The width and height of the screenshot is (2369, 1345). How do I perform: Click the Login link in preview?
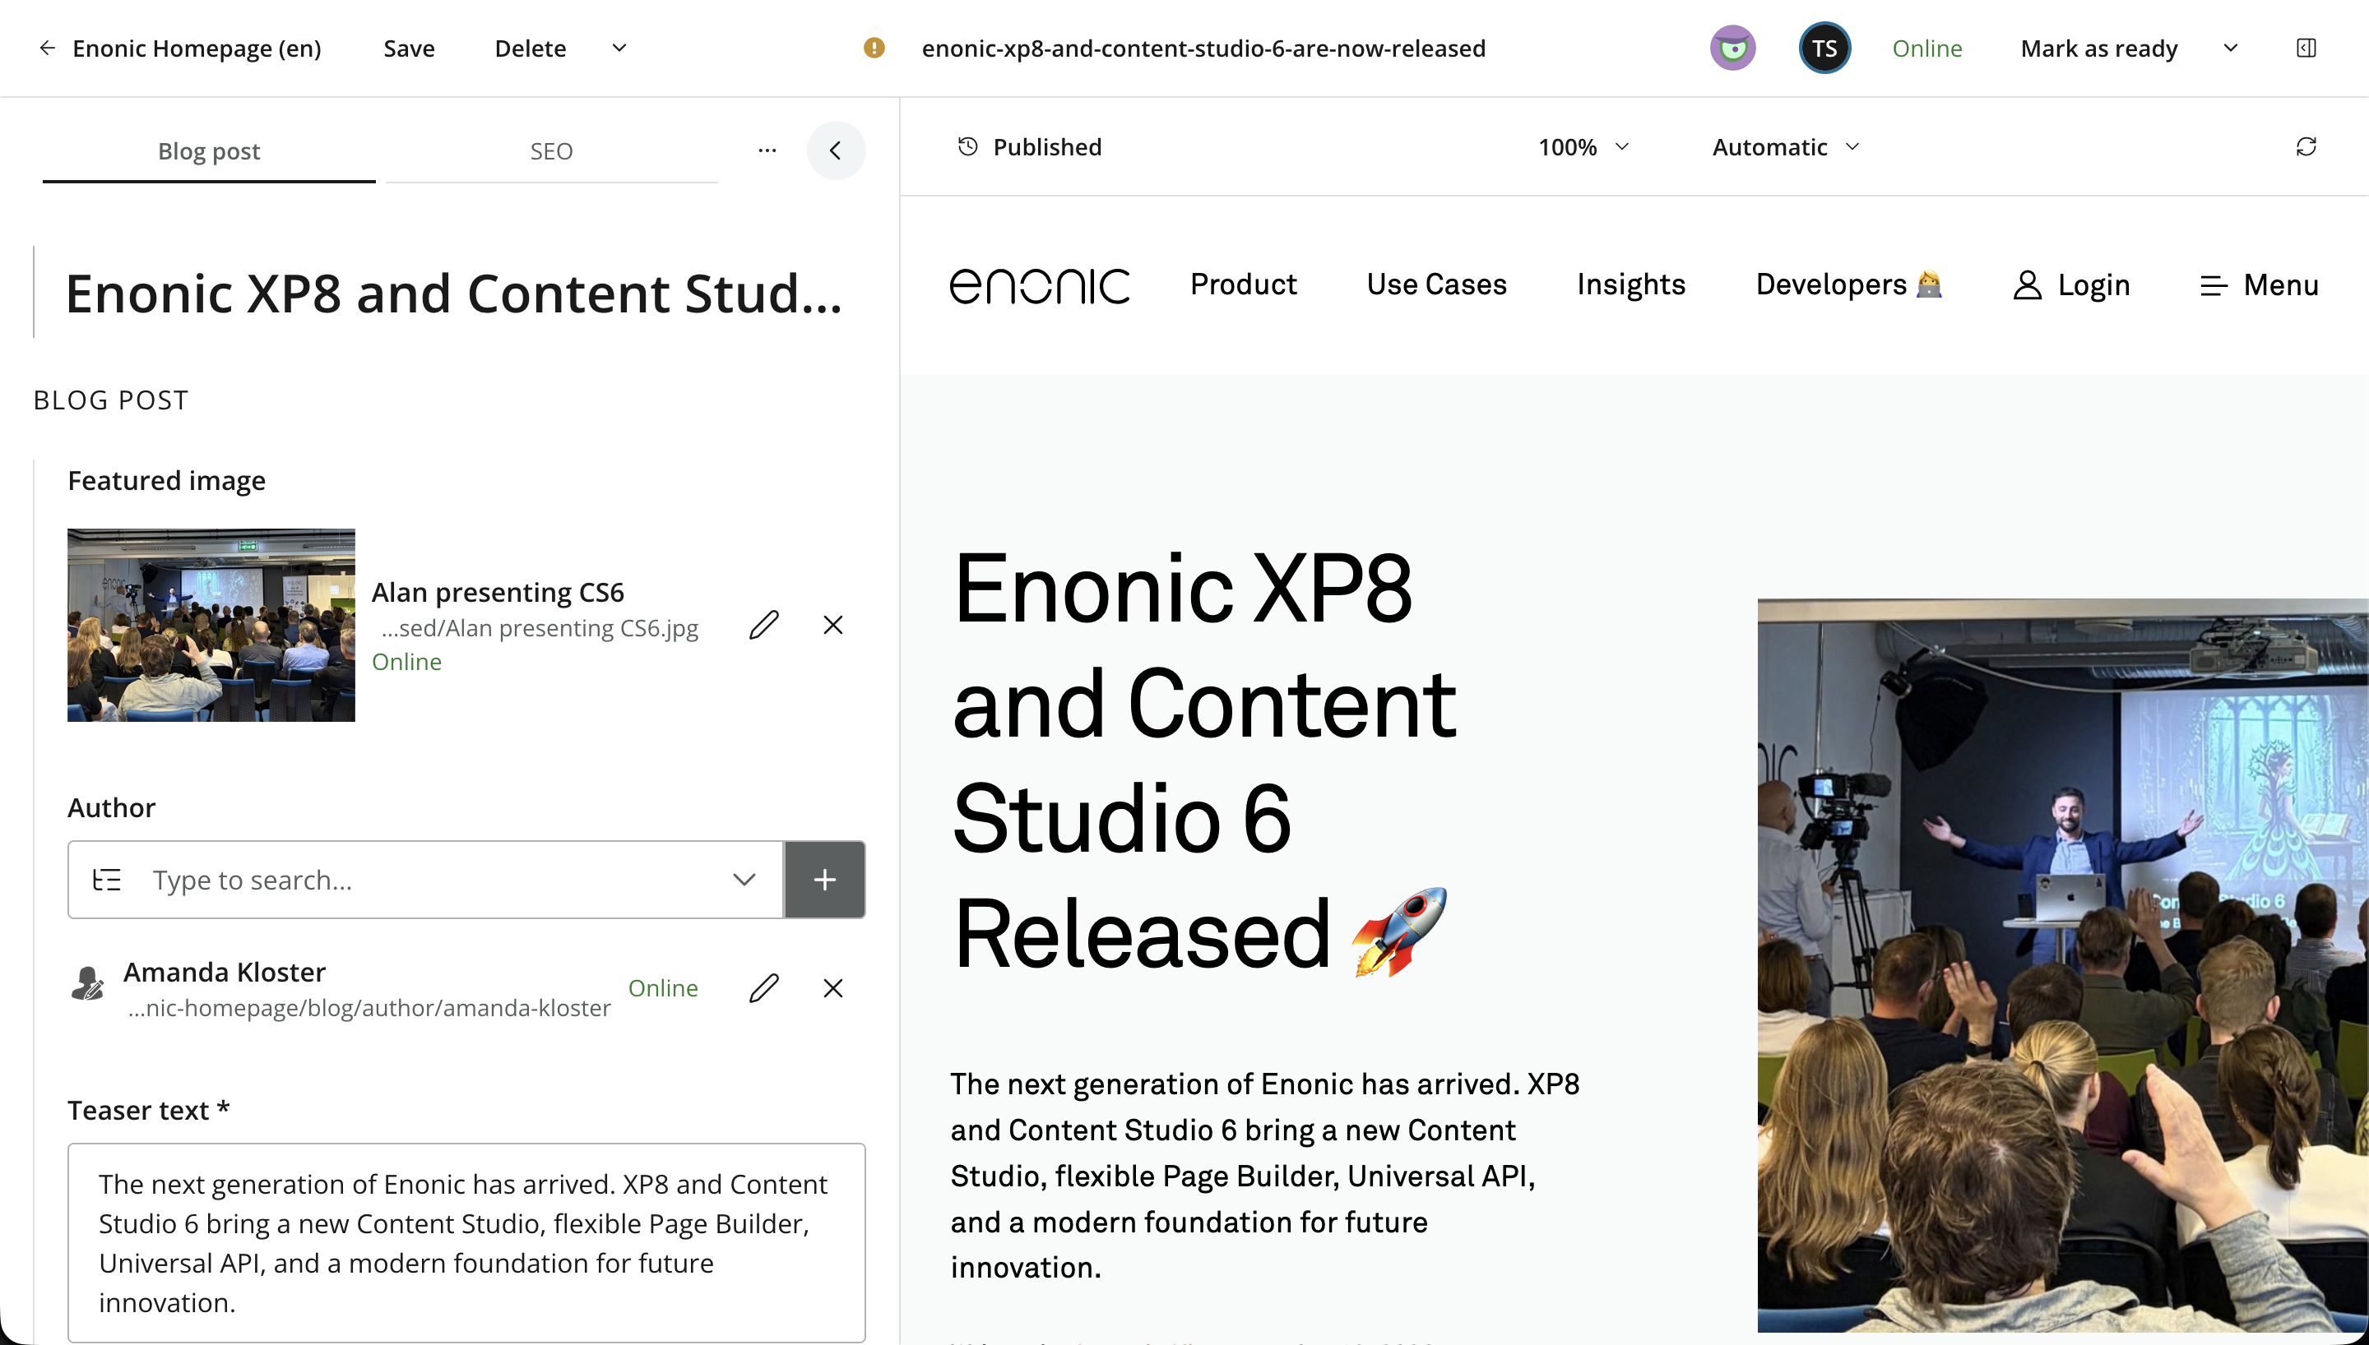pos(2071,285)
